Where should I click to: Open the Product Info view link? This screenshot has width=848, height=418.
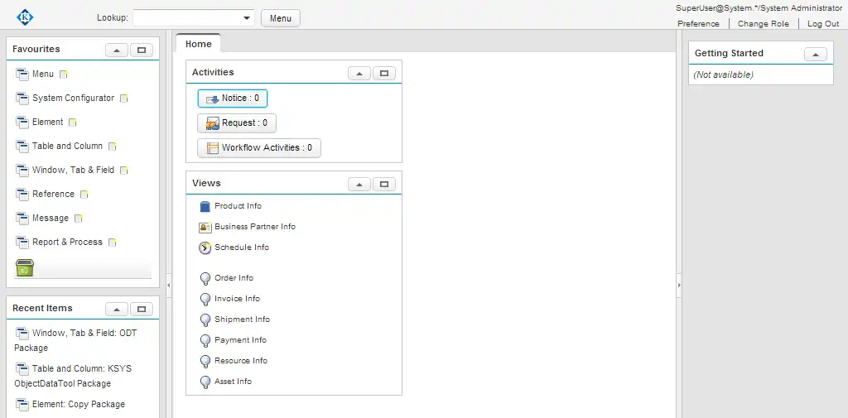pyautogui.click(x=238, y=206)
